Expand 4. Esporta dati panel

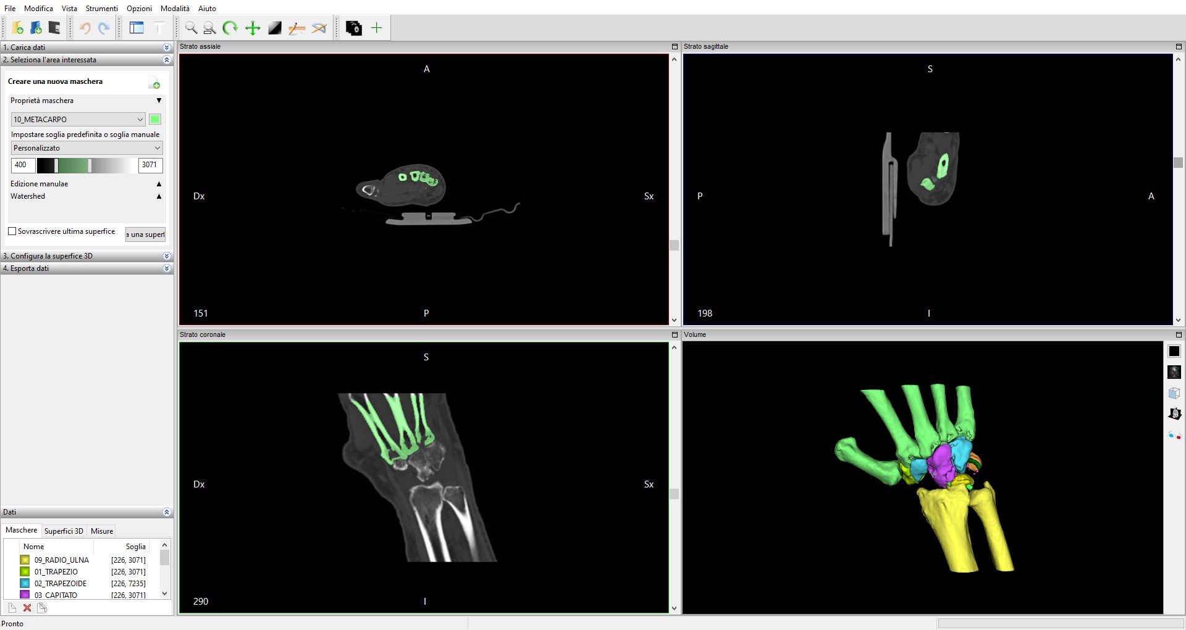(x=166, y=268)
